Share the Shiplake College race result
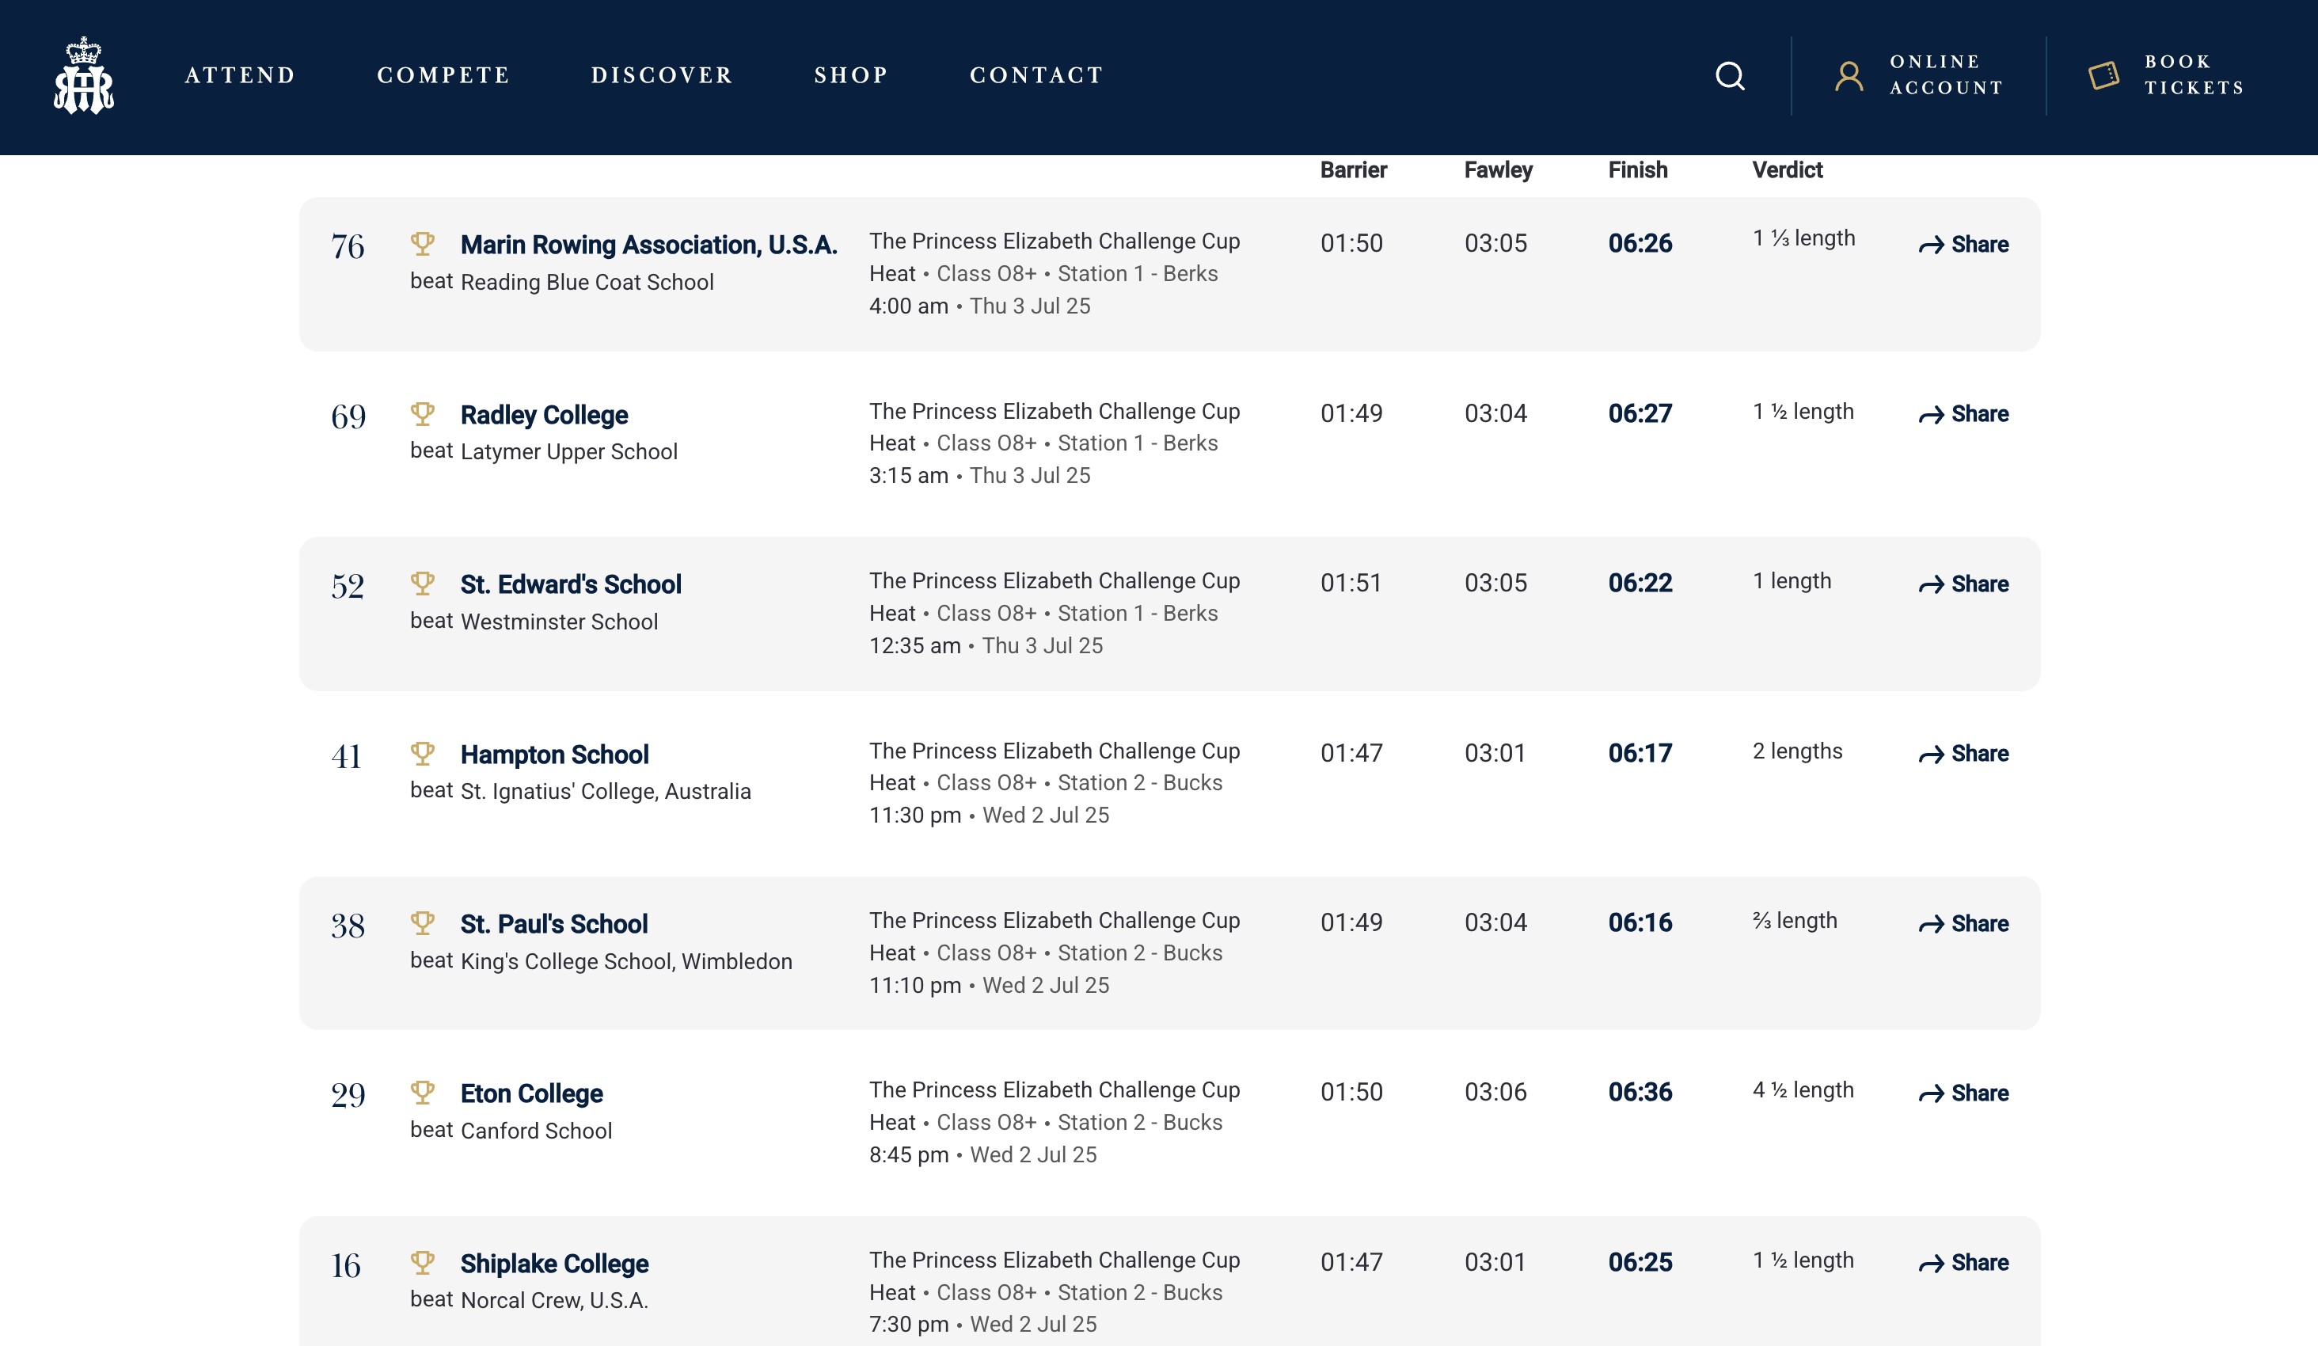The image size is (2318, 1346). coord(1964,1262)
